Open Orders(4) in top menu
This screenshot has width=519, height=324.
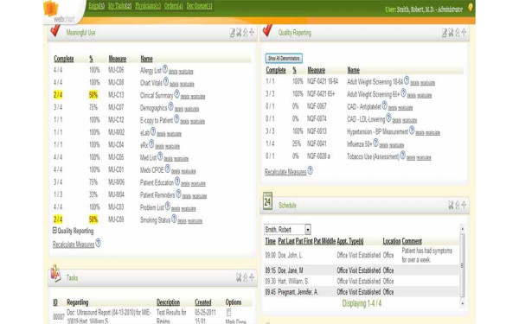click(x=174, y=6)
